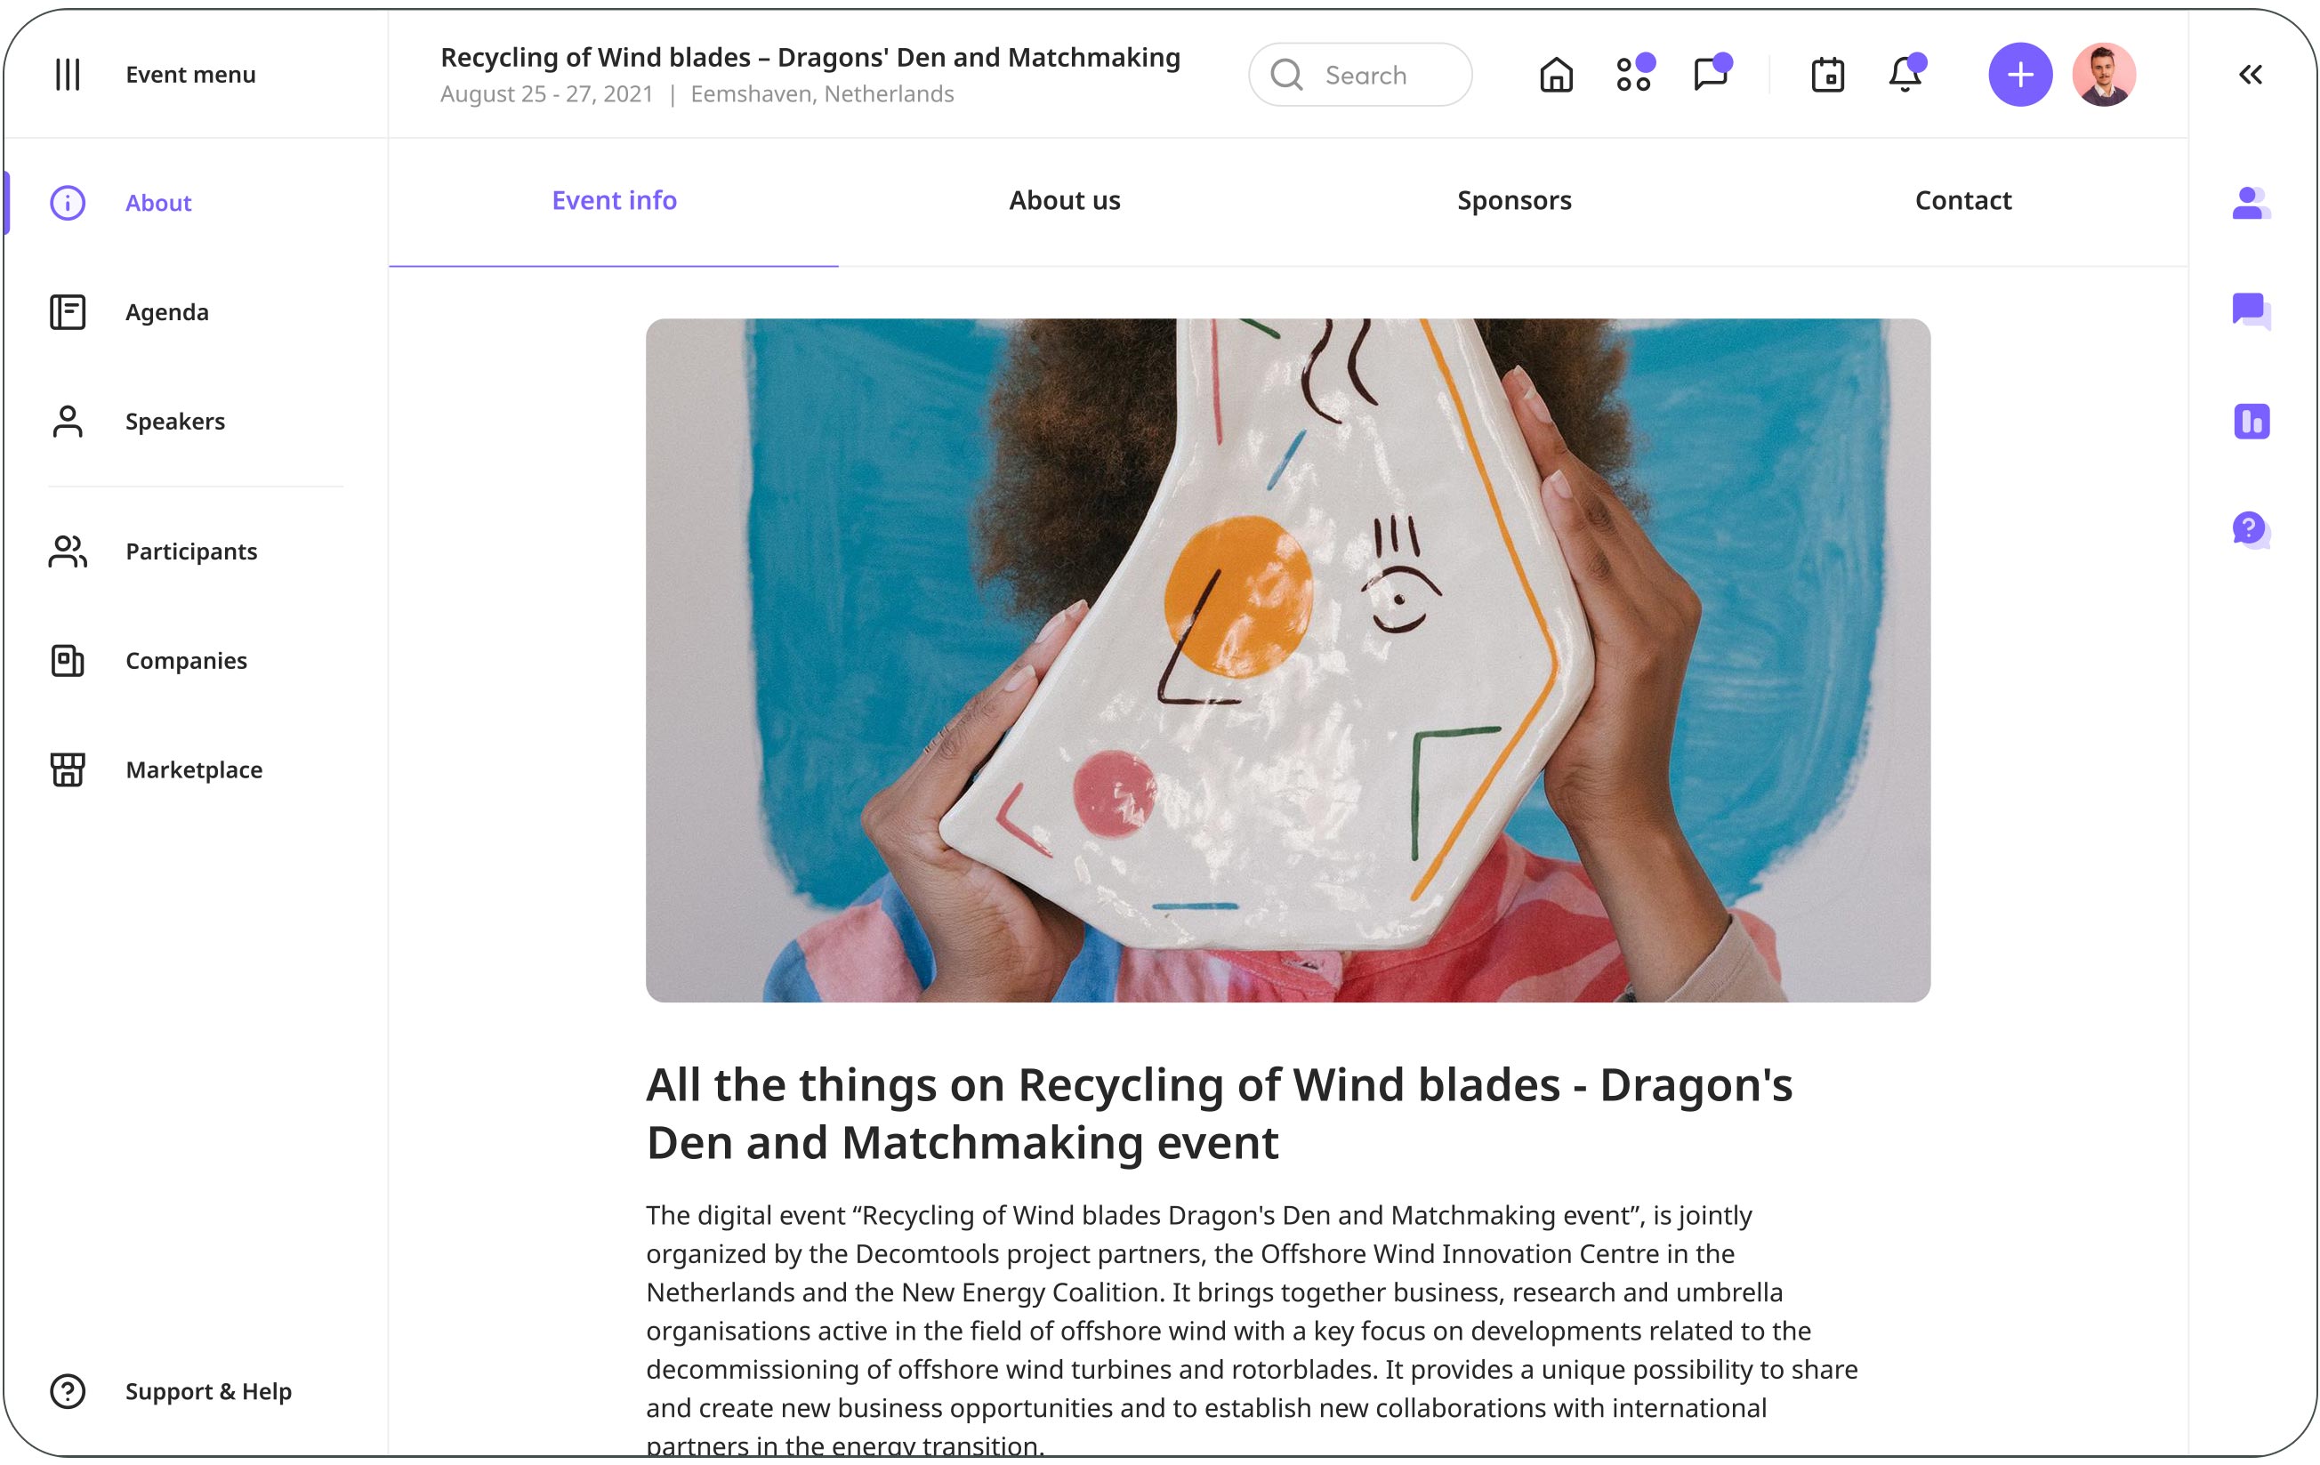Toggle the Event menu sidebar icon
2320x1465 pixels.
68,74
